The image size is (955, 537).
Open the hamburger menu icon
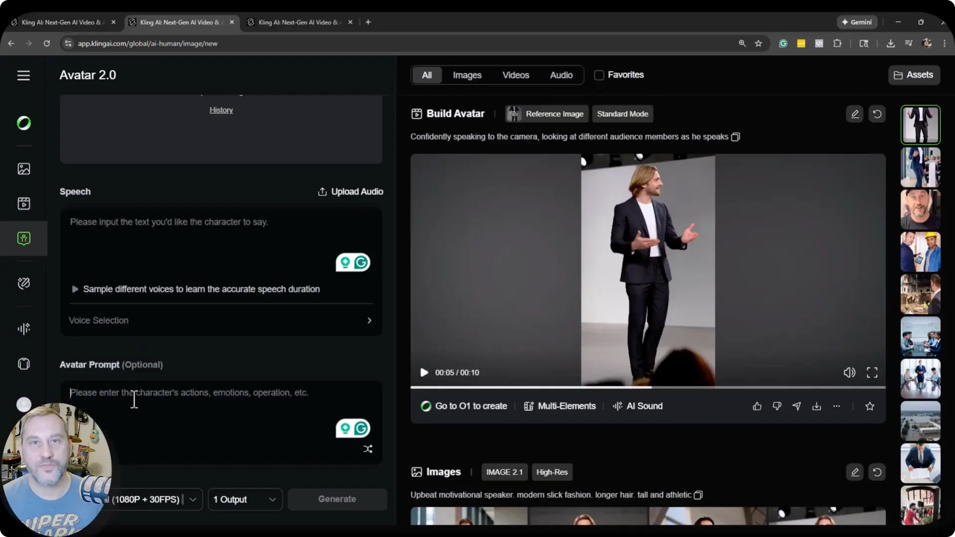(x=23, y=75)
